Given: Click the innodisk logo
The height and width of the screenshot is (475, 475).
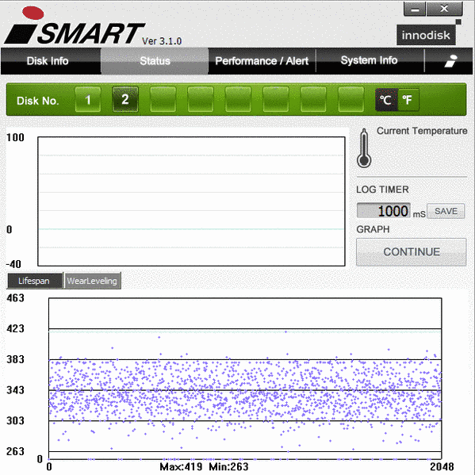Looking at the screenshot, I should click(x=426, y=35).
